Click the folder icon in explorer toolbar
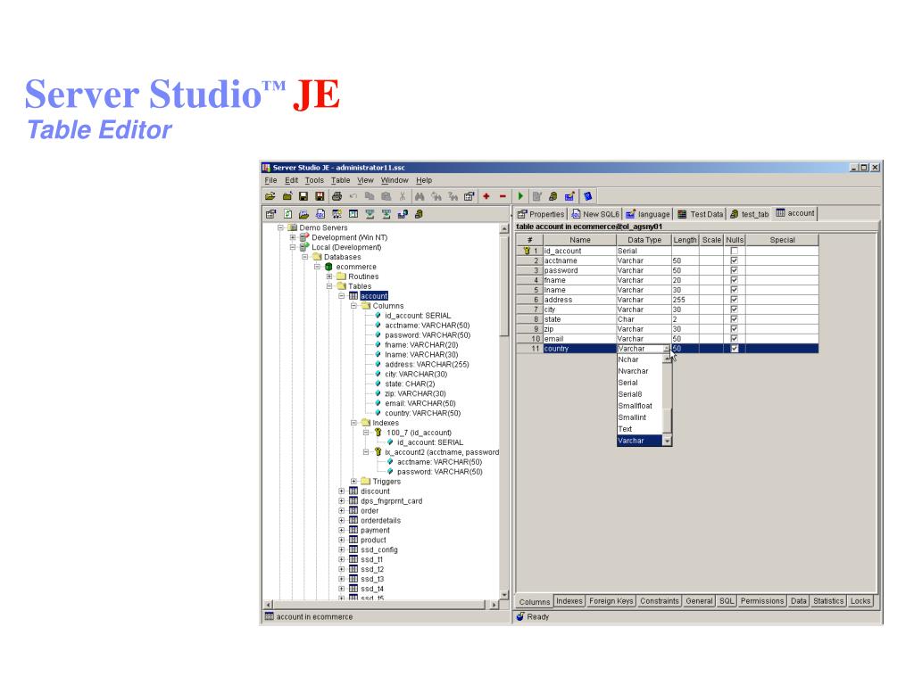This screenshot has width=914, height=685. coord(303,214)
